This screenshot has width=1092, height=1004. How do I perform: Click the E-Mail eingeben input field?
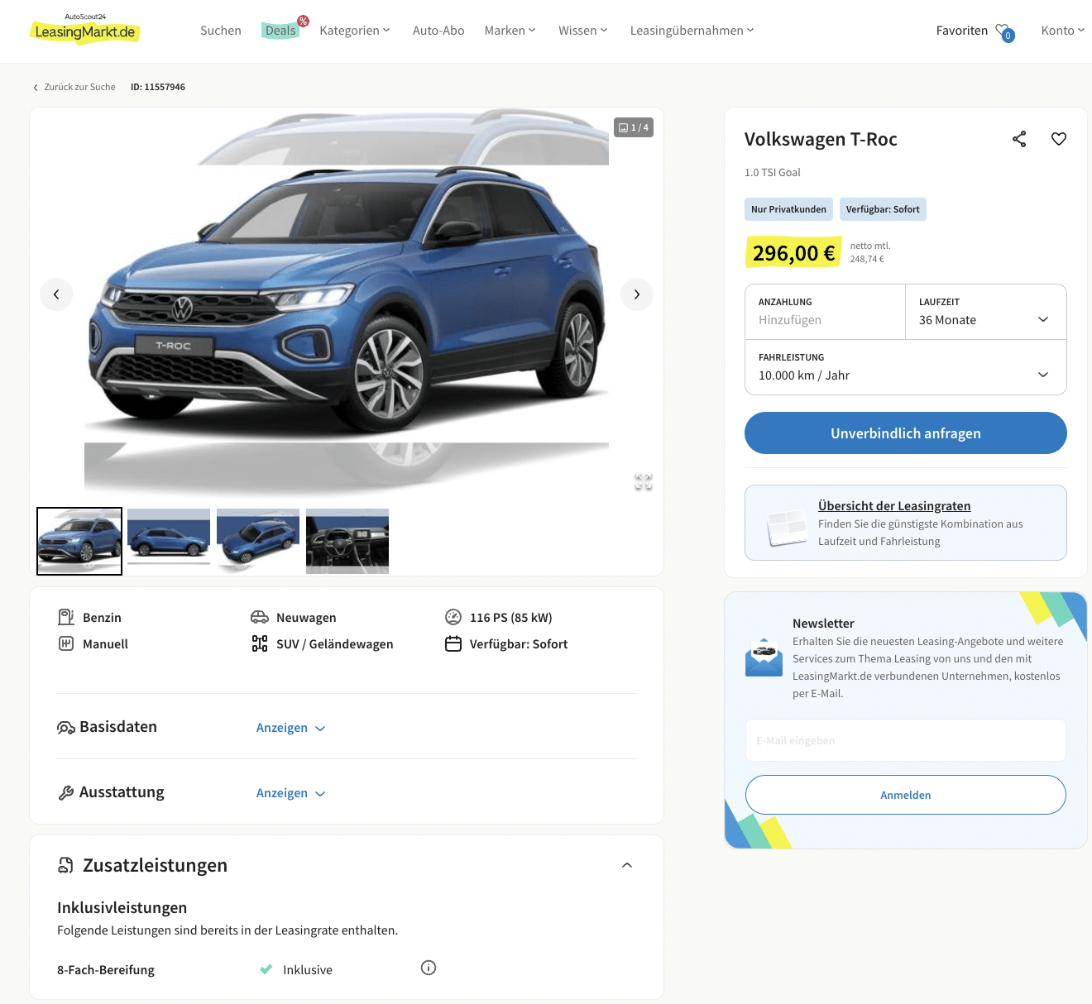point(906,740)
